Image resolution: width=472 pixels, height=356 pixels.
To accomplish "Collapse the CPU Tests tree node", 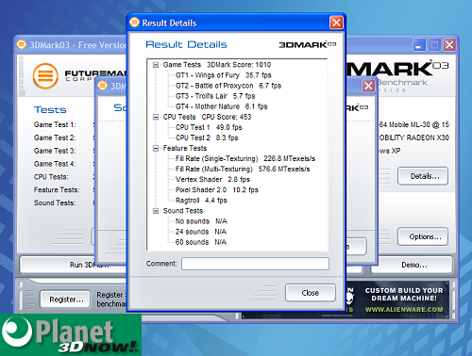I will (156, 117).
